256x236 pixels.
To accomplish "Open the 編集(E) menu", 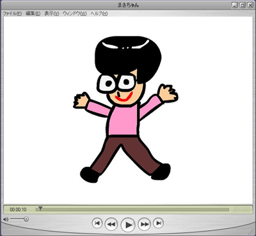I will point(33,13).
